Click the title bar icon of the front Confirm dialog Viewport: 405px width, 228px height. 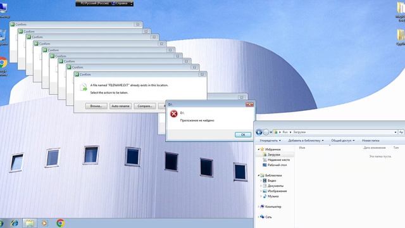pos(77,74)
